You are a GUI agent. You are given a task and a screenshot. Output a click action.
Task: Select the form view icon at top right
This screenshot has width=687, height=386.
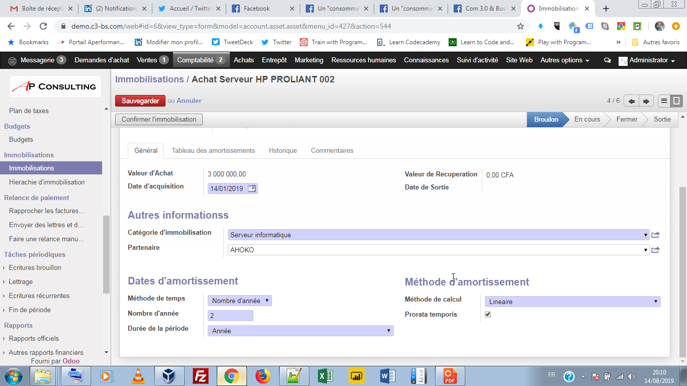click(676, 101)
